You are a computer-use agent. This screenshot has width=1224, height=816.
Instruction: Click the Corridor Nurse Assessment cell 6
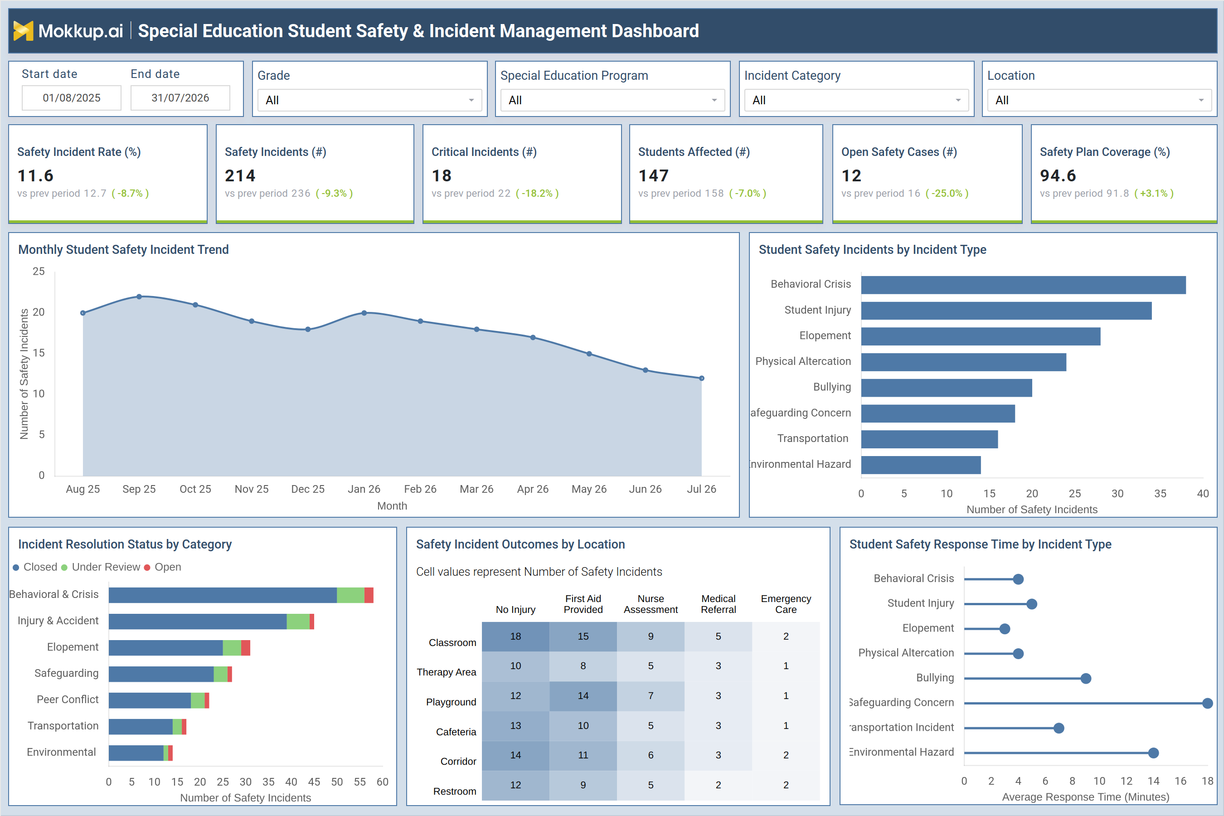click(x=651, y=755)
